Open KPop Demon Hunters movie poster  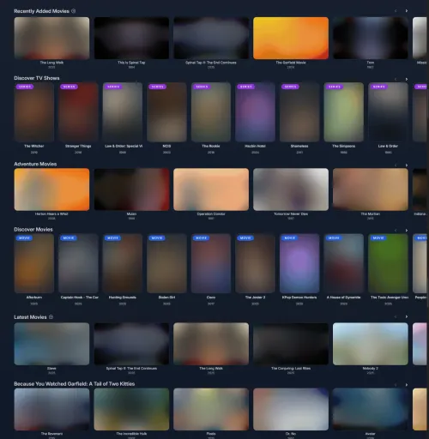(299, 263)
